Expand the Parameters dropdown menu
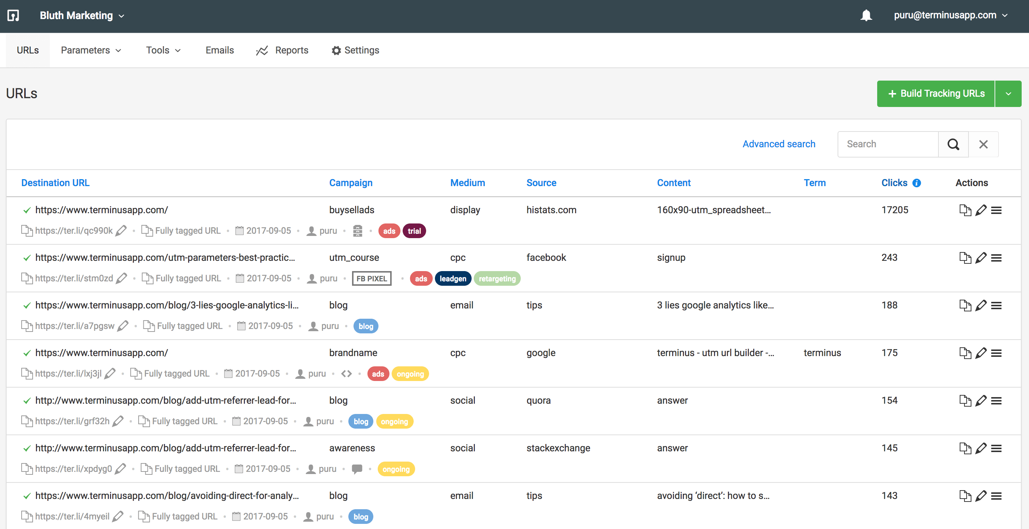 point(91,50)
